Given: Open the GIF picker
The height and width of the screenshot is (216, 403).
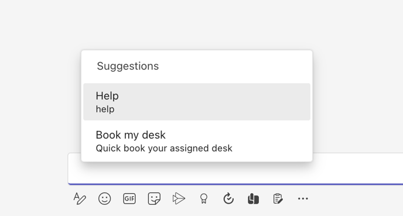Looking at the screenshot, I should click(x=129, y=198).
